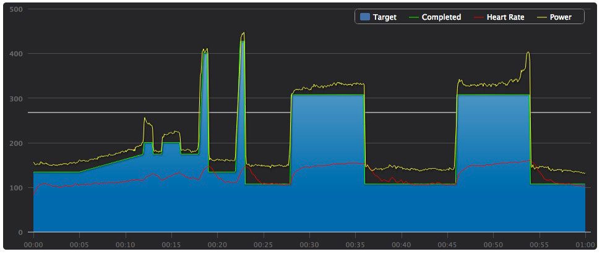The height and width of the screenshot is (254, 602).
Task: Click the first 300-watt target interval block
Action: pyautogui.click(x=327, y=163)
